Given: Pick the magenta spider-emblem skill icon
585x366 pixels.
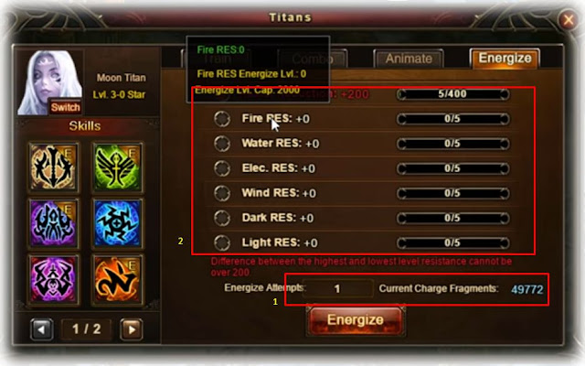Looking at the screenshot, I should [53, 279].
